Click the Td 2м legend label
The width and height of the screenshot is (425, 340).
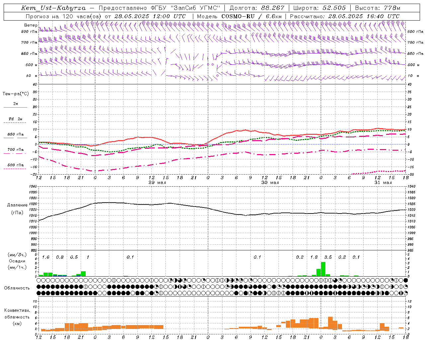(x=15, y=119)
